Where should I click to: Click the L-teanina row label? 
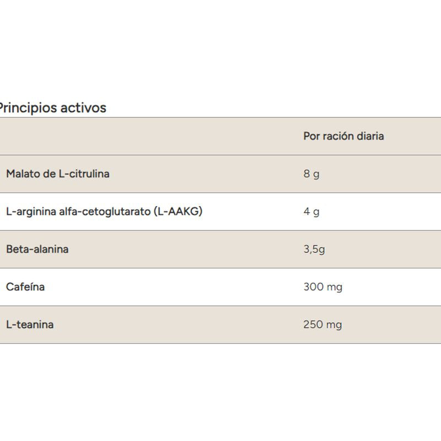tap(30, 324)
